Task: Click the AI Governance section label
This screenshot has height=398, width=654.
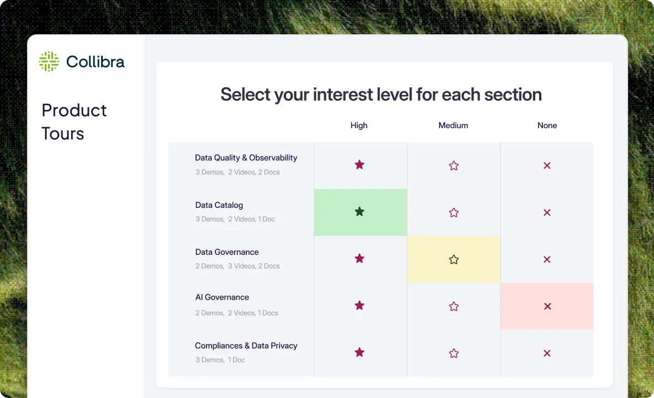Action: pyautogui.click(x=222, y=297)
